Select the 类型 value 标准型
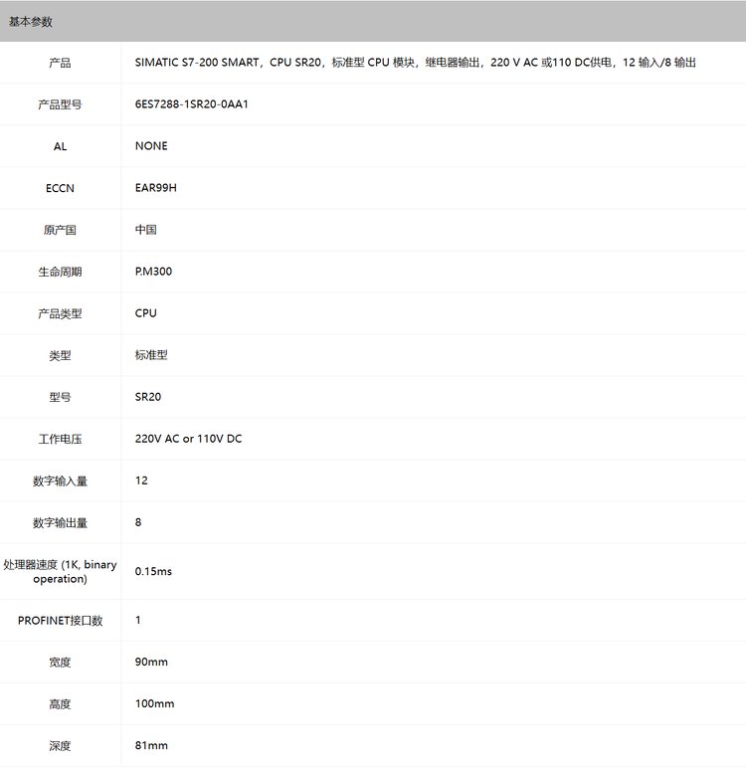This screenshot has height=769, width=746. [x=151, y=355]
